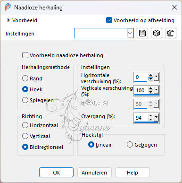Click the save preset floppy disk icon
The image size is (182, 183).
(x=142, y=33)
